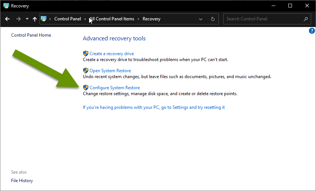Open the address bar history dropdown

tap(201, 19)
